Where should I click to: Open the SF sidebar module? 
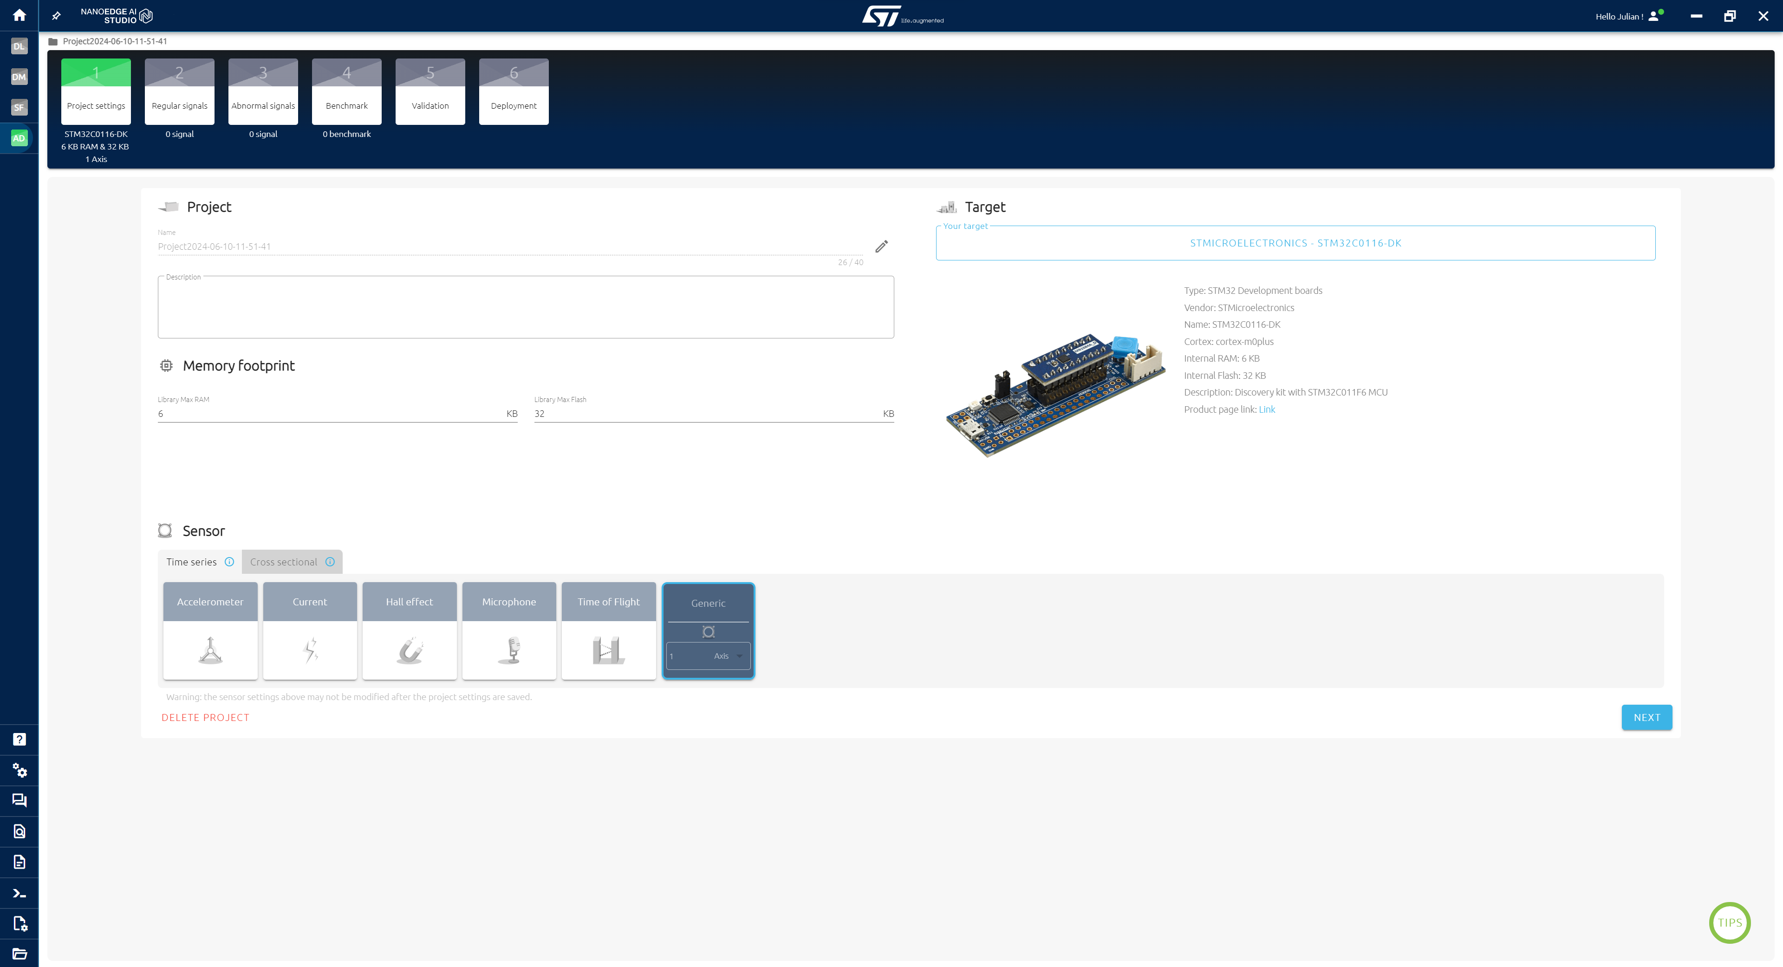[x=19, y=107]
